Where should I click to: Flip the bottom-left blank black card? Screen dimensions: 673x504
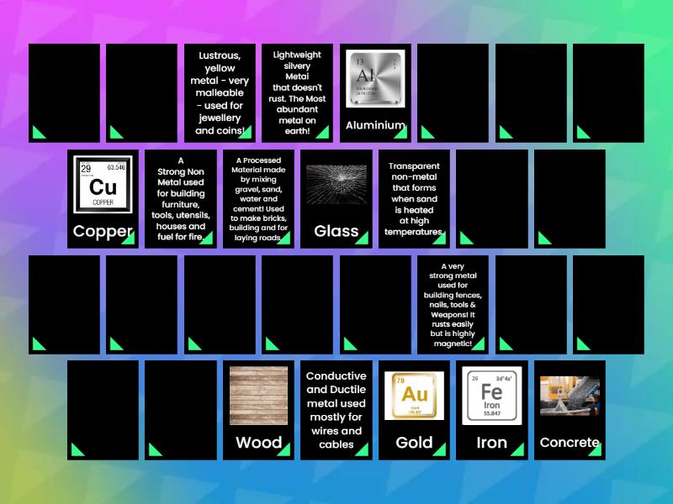coord(103,412)
